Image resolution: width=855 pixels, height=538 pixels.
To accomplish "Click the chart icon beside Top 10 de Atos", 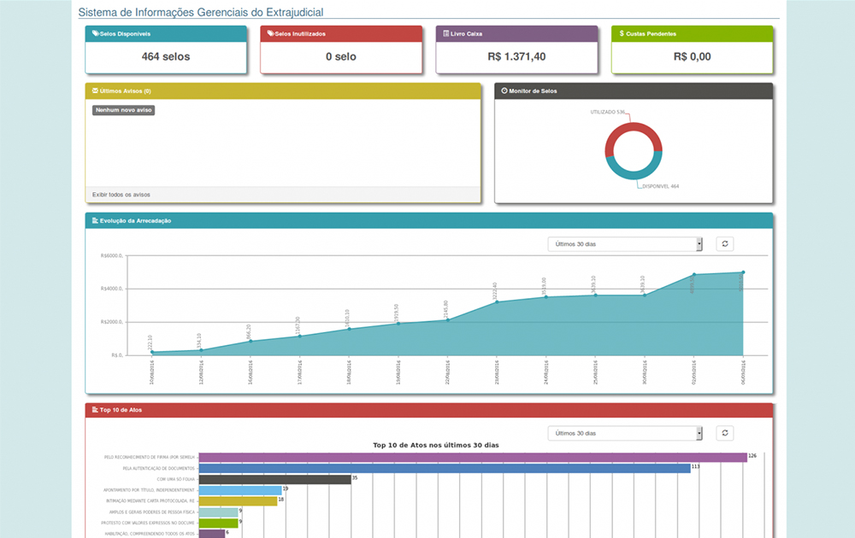I will point(95,410).
